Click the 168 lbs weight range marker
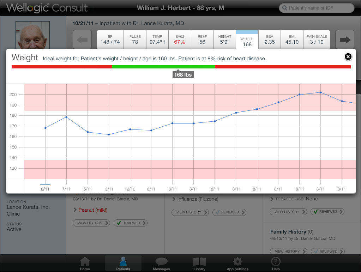This screenshot has height=272, width=361. tap(183, 74)
